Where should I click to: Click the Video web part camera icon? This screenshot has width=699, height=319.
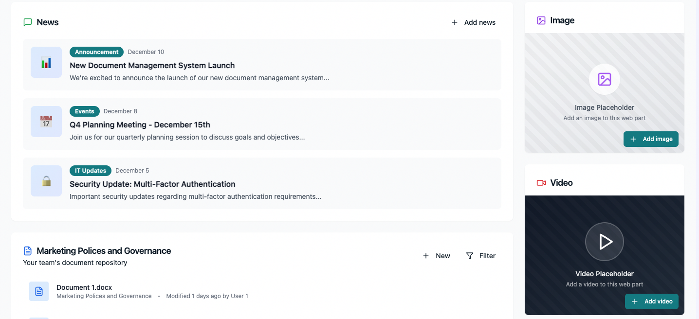[x=541, y=183]
